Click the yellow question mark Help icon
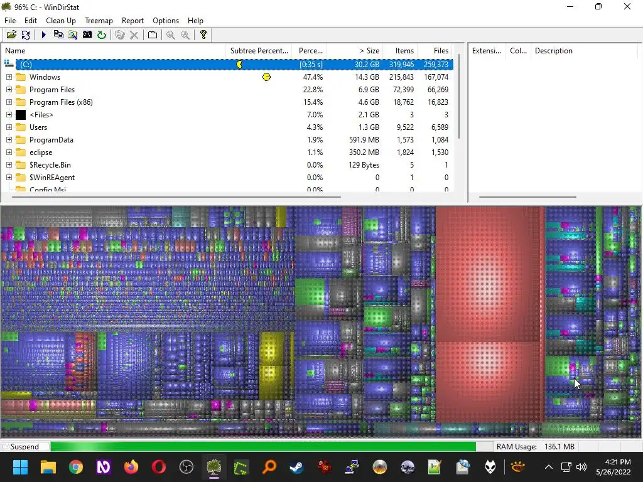Viewport: 643px width, 482px height. tap(203, 35)
